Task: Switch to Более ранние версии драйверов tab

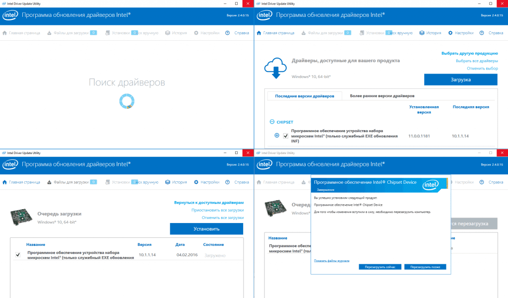Action: tap(382, 96)
